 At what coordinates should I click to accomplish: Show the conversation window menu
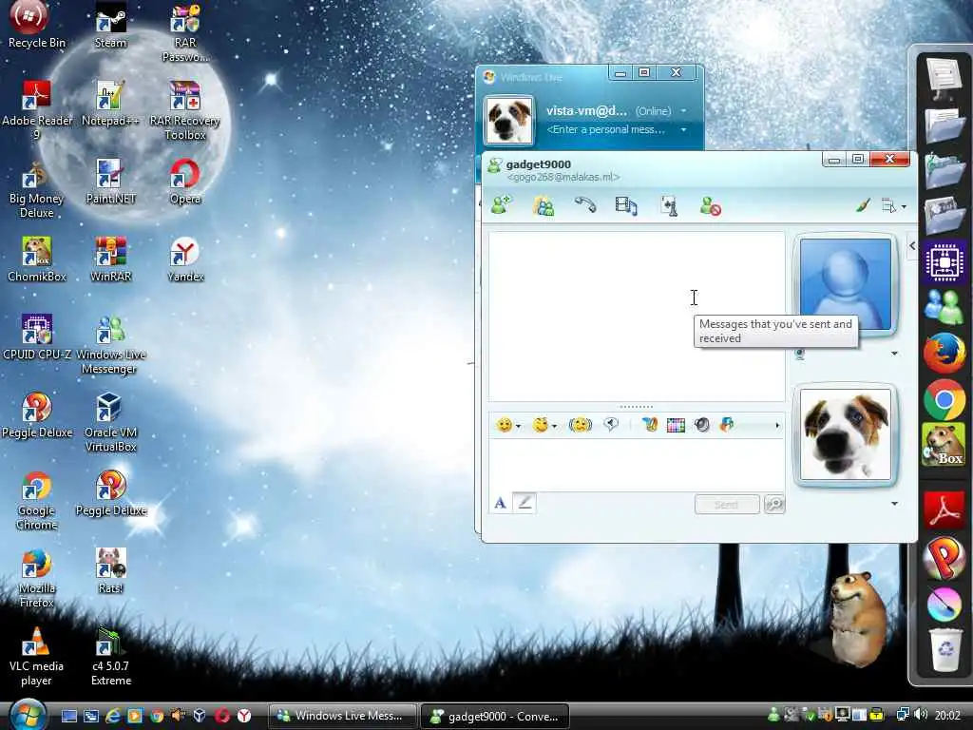[x=893, y=206]
